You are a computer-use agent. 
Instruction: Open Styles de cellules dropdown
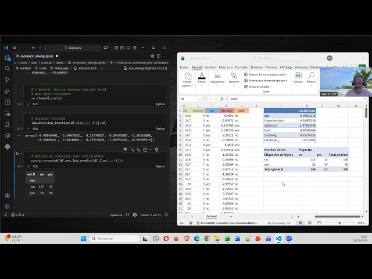(x=258, y=87)
